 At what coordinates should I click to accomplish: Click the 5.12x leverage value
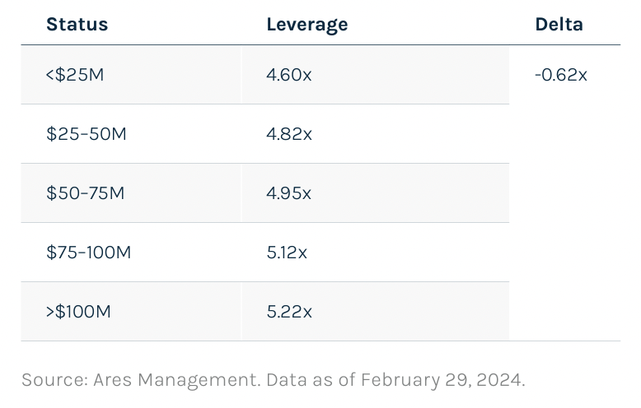287,253
